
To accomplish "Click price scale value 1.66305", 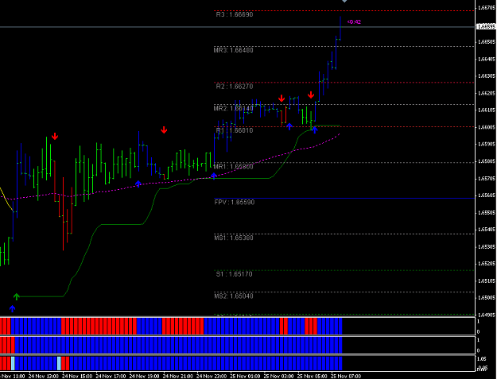I will click(486, 76).
